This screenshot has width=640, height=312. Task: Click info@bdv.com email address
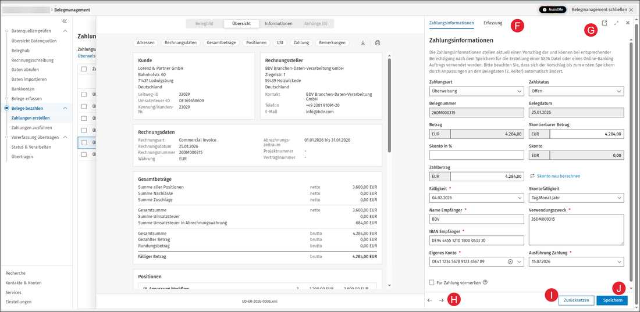coord(319,112)
